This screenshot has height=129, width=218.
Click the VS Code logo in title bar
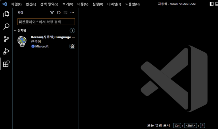(x=4, y=4)
